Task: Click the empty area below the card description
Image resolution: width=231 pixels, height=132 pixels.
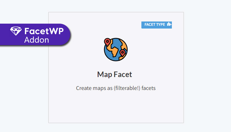Action: point(116,107)
